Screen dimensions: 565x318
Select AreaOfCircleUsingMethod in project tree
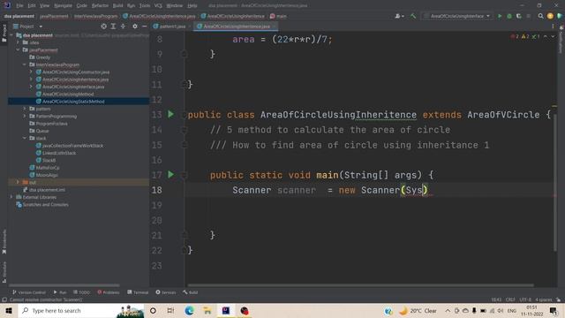point(68,95)
